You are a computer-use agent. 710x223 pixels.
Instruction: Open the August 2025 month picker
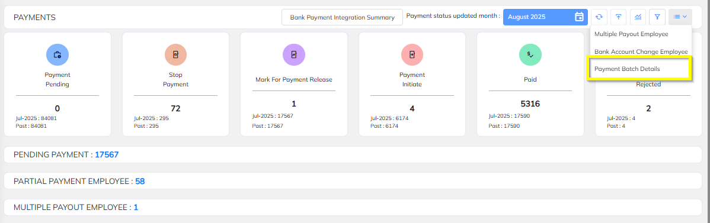[x=545, y=17]
